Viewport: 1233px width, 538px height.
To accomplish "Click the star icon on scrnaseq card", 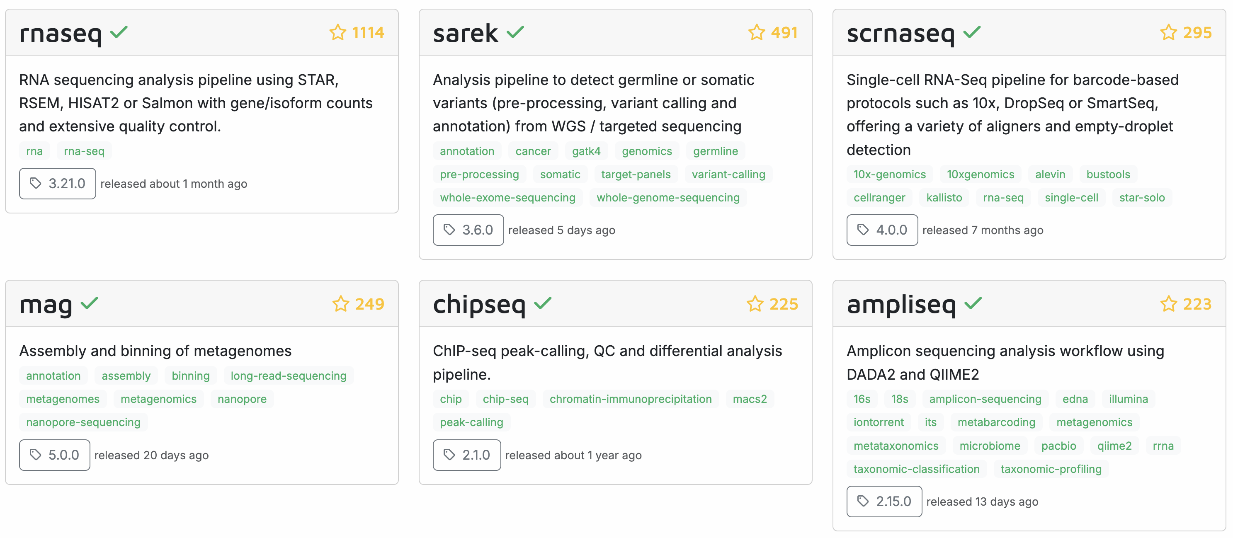I will [1168, 33].
